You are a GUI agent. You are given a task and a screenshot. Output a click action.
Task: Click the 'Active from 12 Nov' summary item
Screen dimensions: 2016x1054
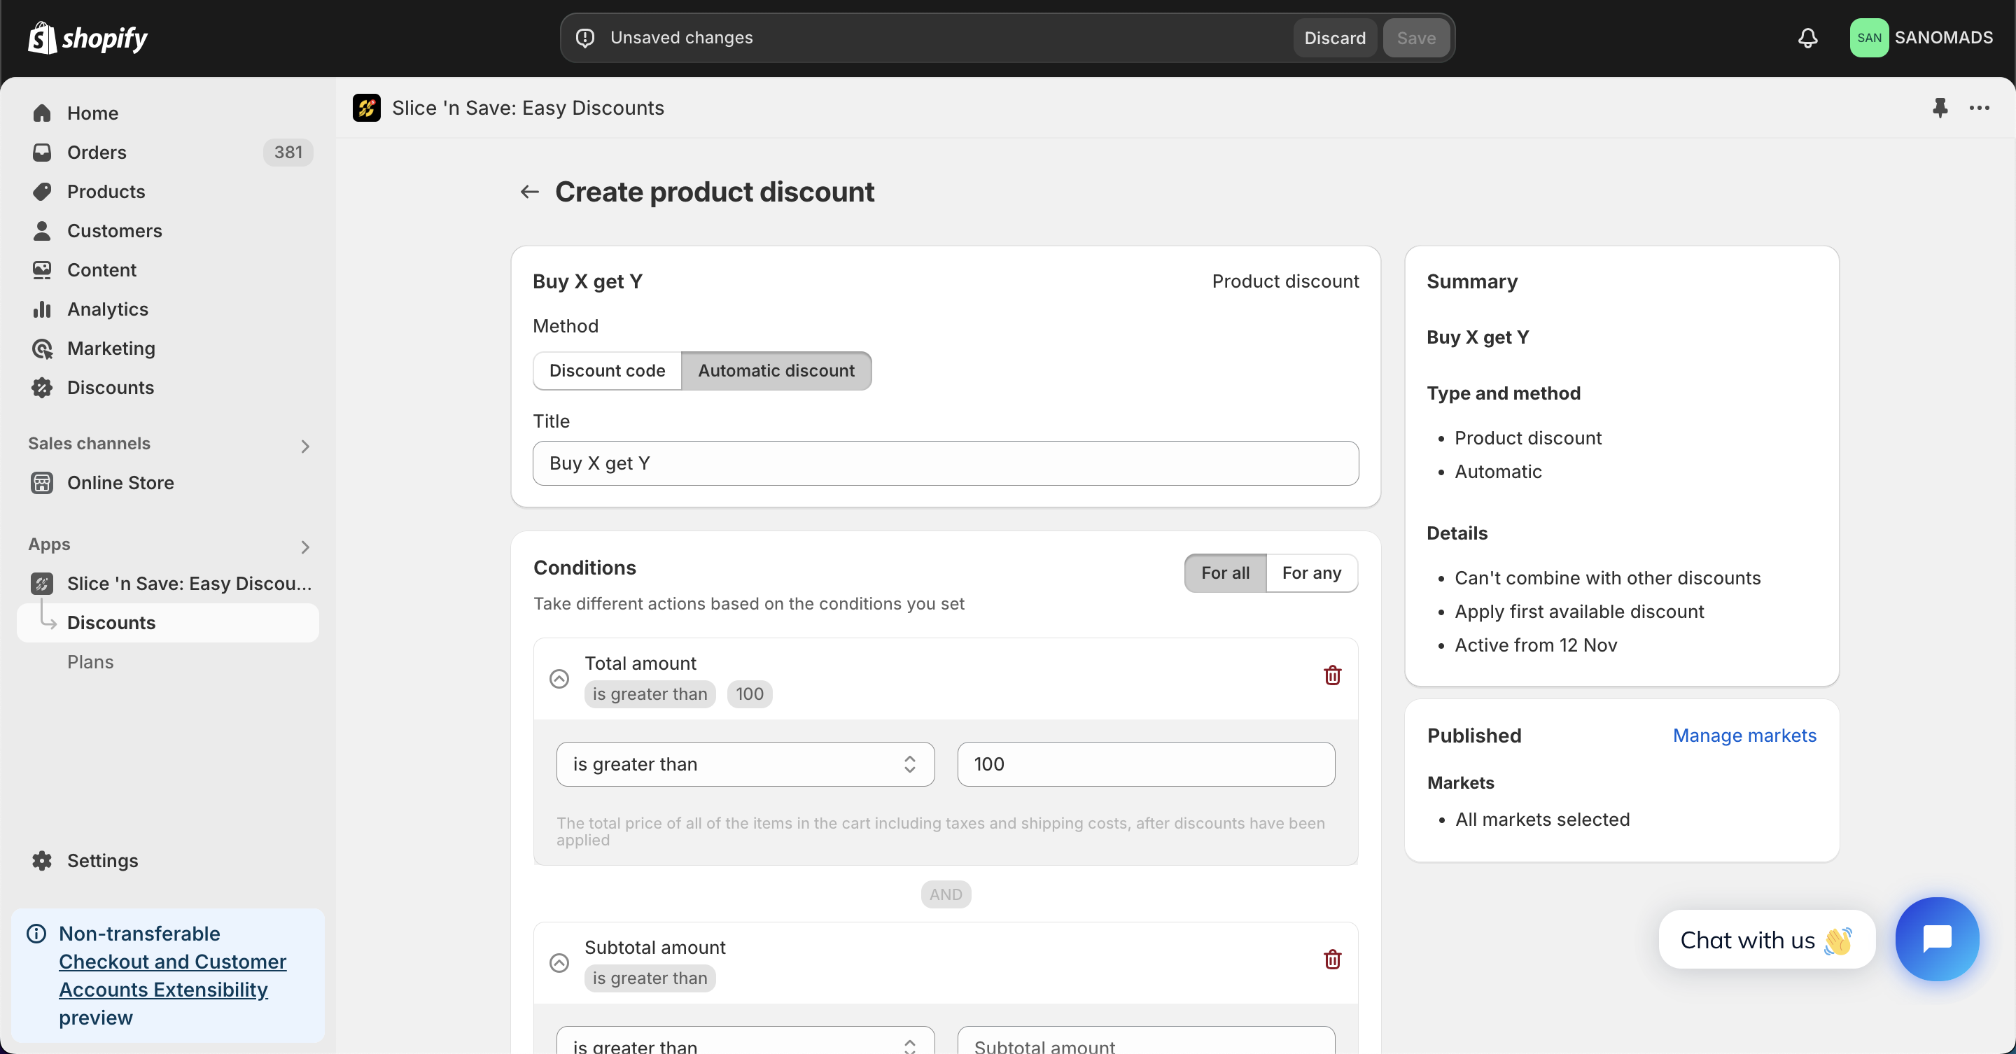tap(1536, 645)
